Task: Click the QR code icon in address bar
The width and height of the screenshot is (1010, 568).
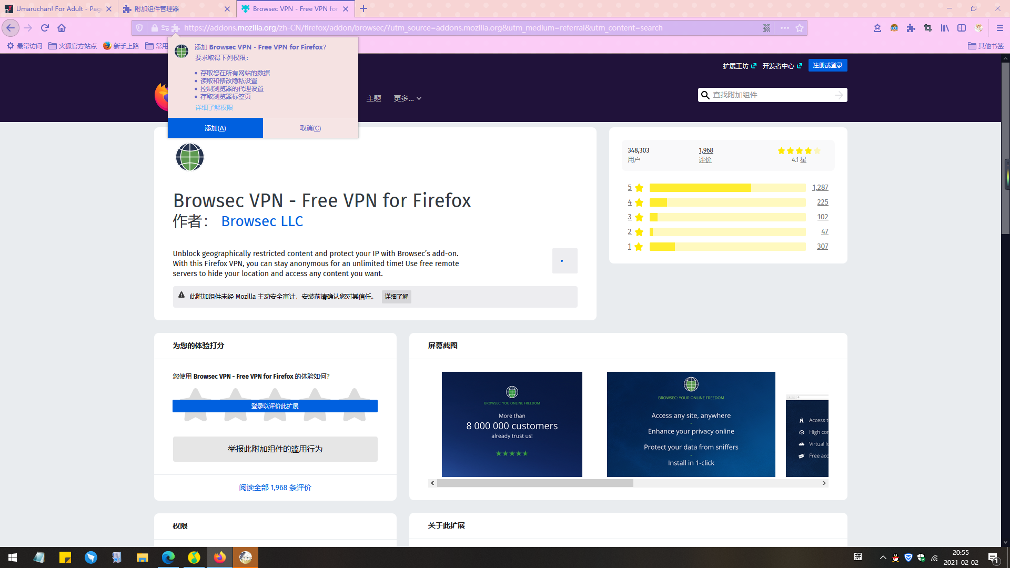Action: coord(766,28)
